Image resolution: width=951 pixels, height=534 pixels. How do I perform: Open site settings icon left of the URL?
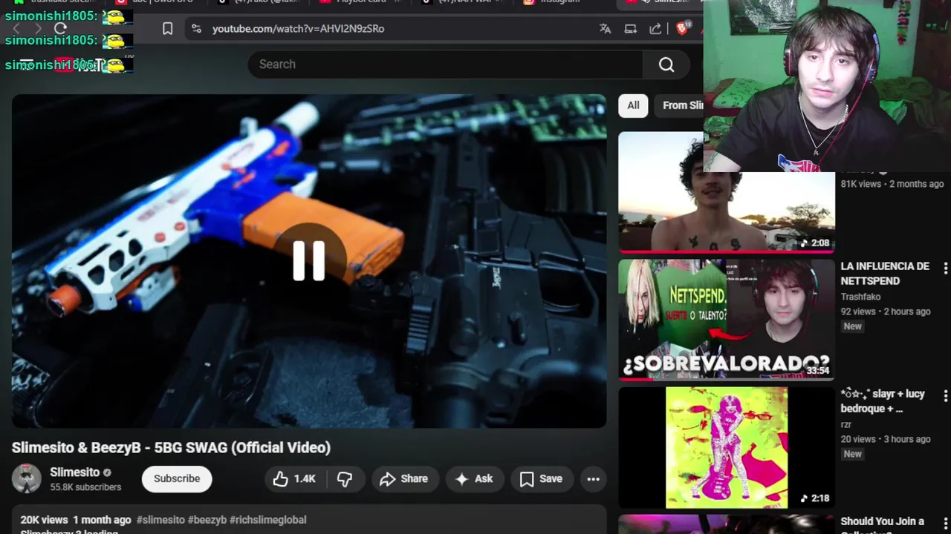coord(196,28)
